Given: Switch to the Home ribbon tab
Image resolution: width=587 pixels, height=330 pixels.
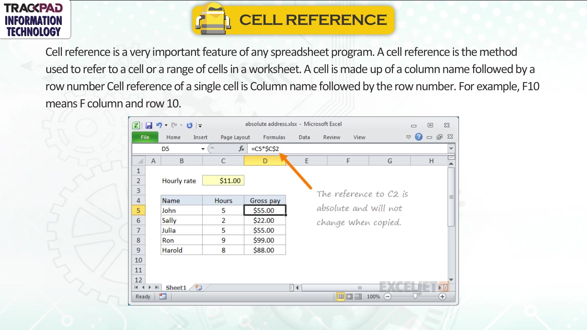Looking at the screenshot, I should pyautogui.click(x=174, y=137).
